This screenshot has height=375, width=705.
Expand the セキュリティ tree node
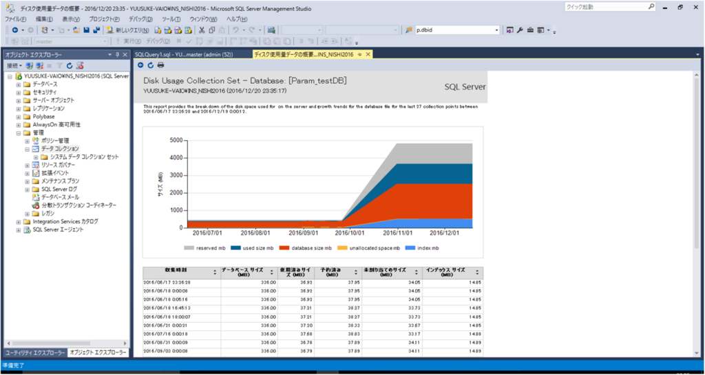tap(19, 93)
